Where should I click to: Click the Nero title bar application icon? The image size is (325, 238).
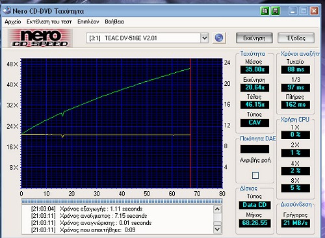7,10
